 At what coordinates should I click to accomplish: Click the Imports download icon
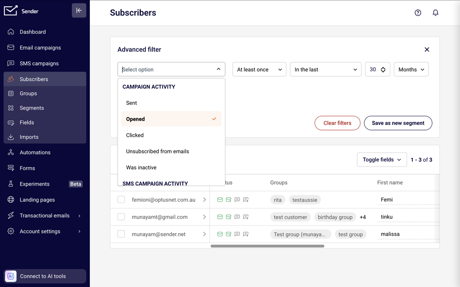pos(11,137)
